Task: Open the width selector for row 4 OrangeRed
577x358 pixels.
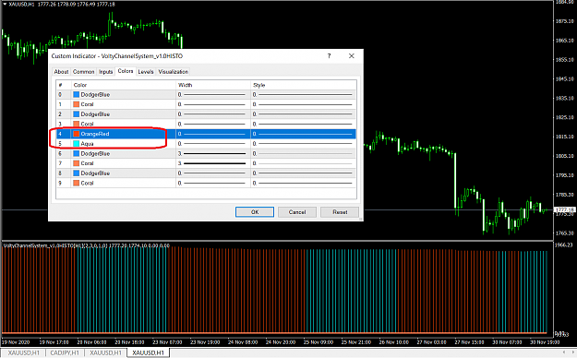Action: point(213,134)
